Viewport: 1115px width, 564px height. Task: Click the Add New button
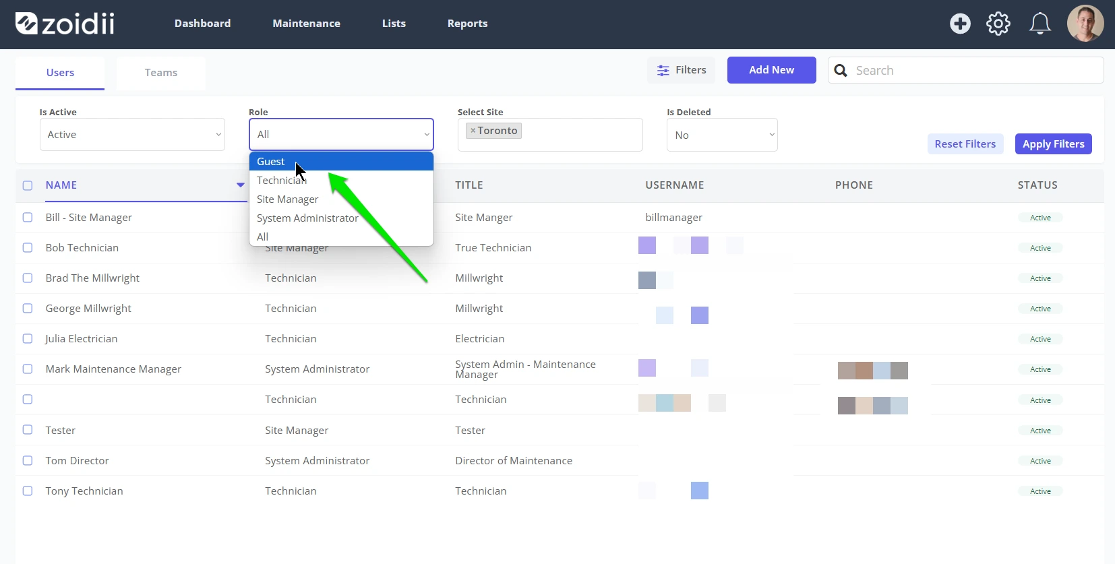coord(771,70)
